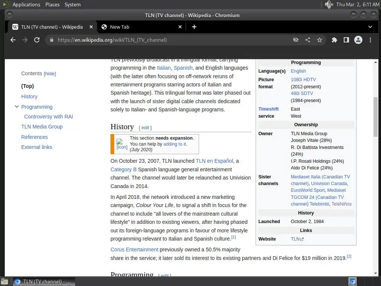Open Chromium's three-dot menu
Viewport: 381px width, 286px height.
tap(370, 40)
